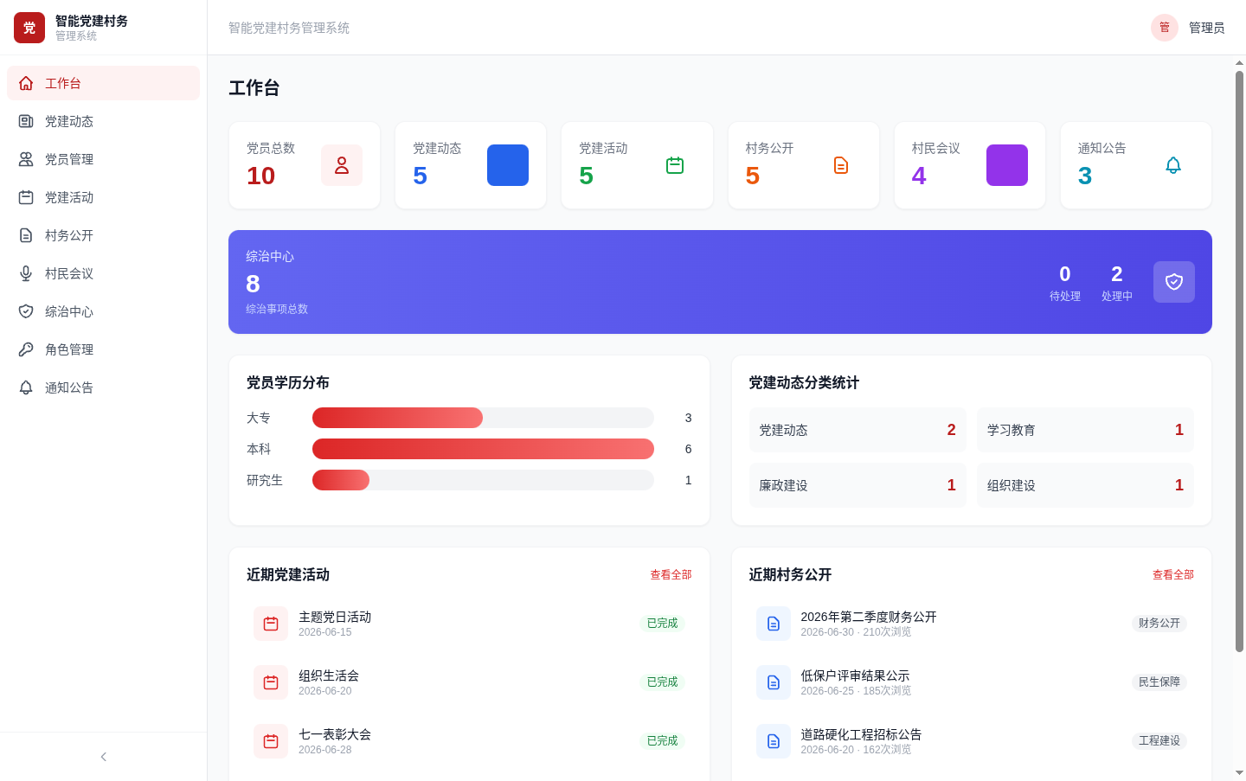
Task: Click the 工作台 home icon in sidebar
Action: pos(26,83)
